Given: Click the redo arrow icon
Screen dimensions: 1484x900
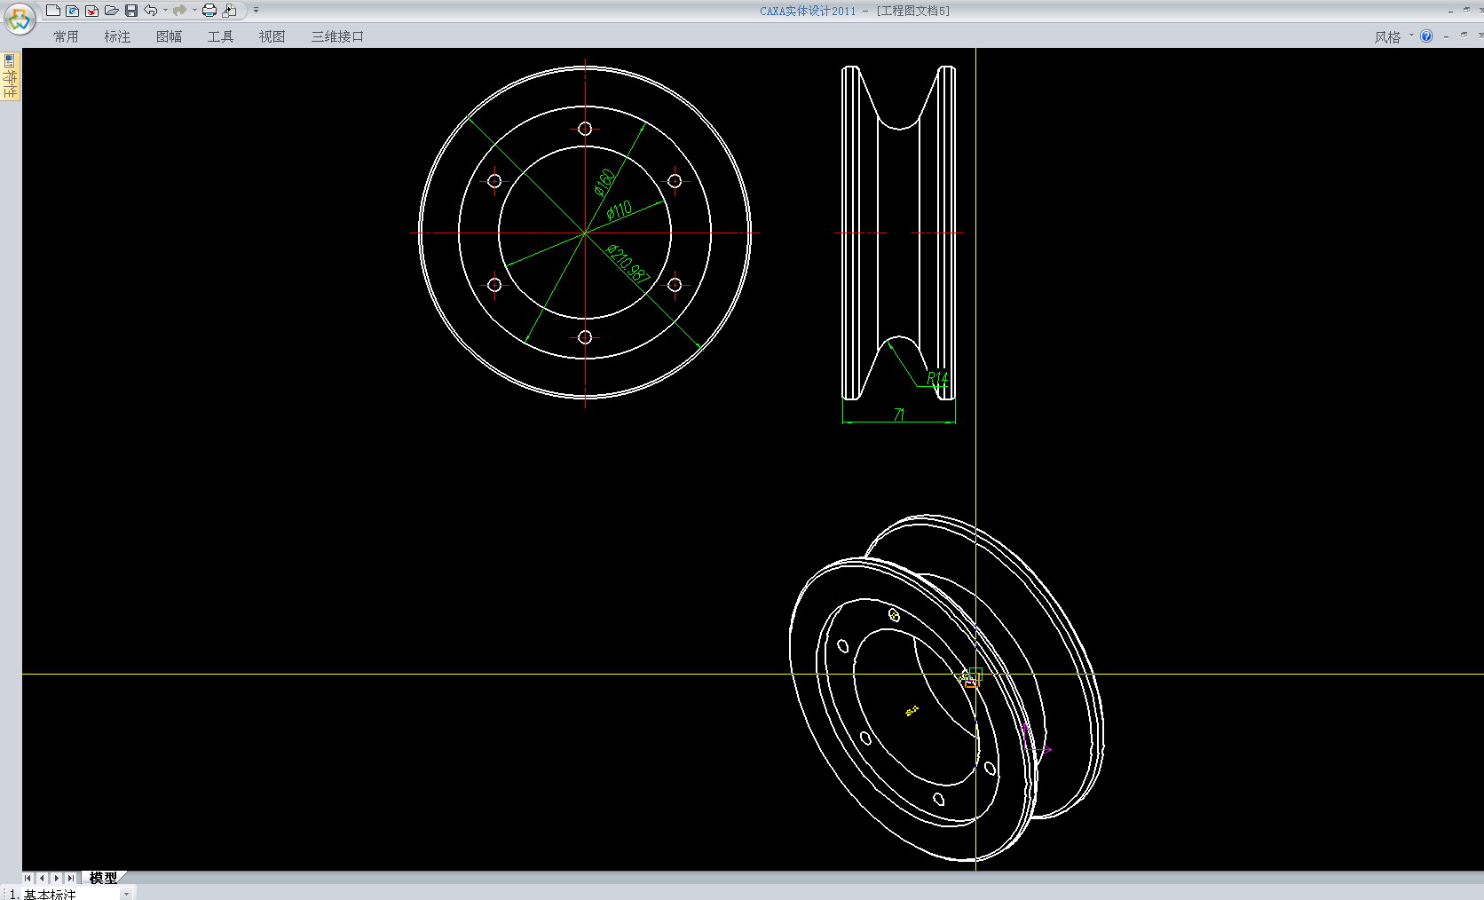Looking at the screenshot, I should [x=179, y=11].
